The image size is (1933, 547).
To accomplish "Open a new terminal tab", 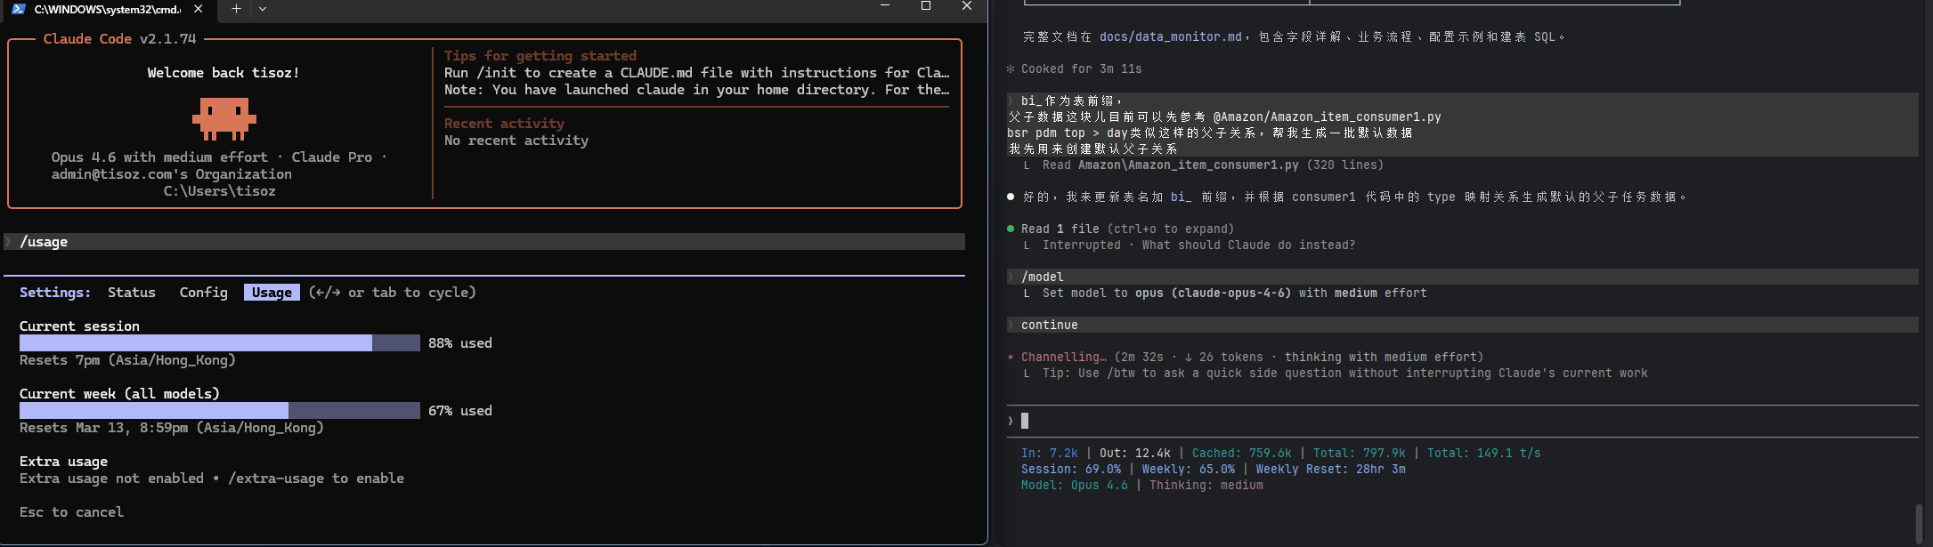I will pyautogui.click(x=236, y=9).
